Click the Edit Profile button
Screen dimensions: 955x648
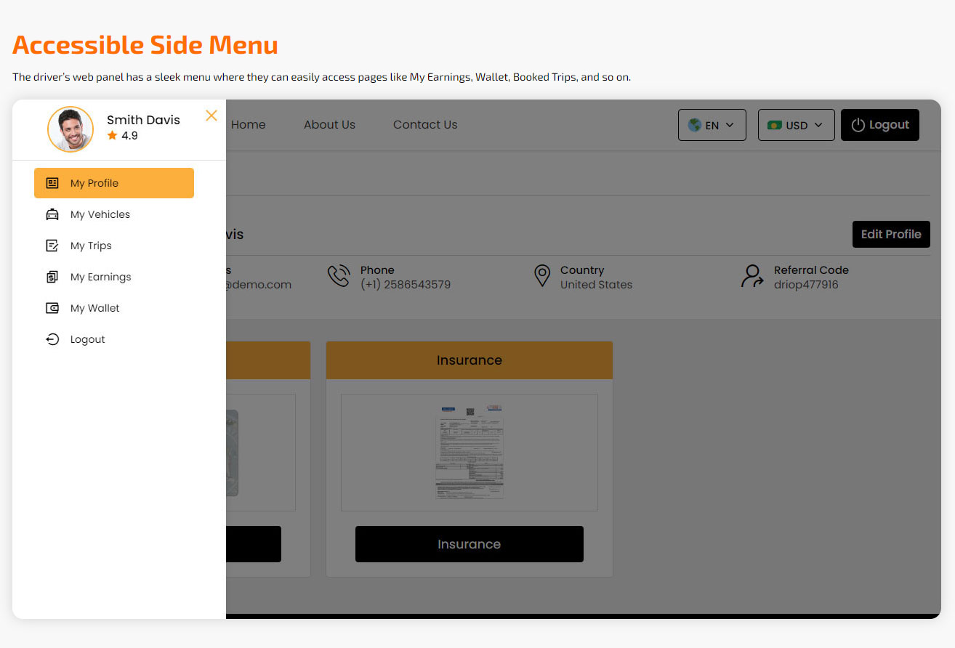(x=891, y=234)
